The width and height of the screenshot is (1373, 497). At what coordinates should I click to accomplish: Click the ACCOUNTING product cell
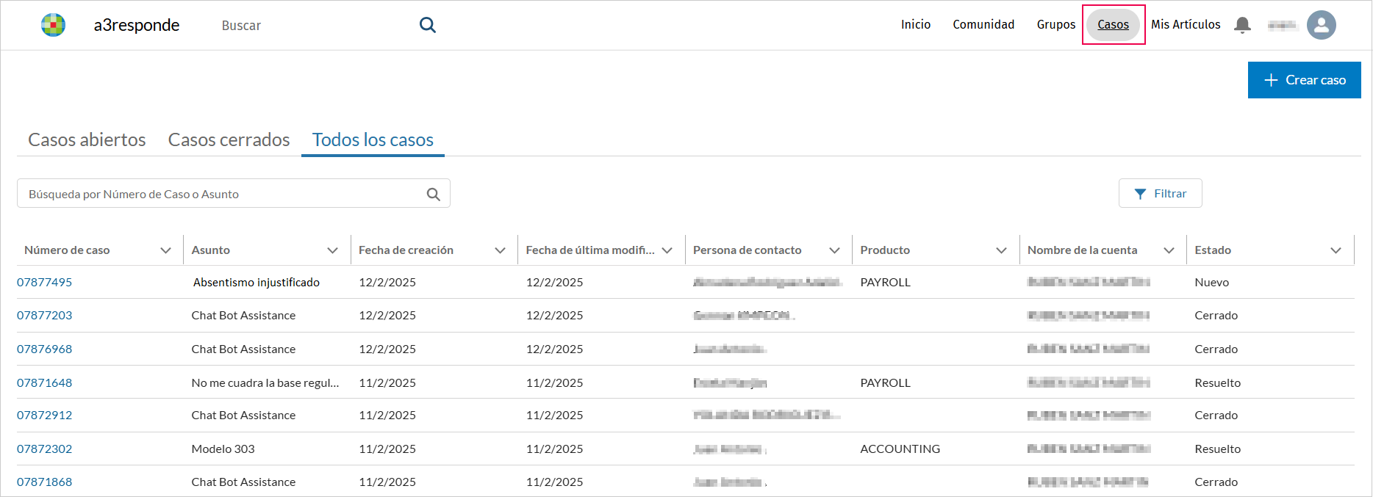[x=900, y=449]
